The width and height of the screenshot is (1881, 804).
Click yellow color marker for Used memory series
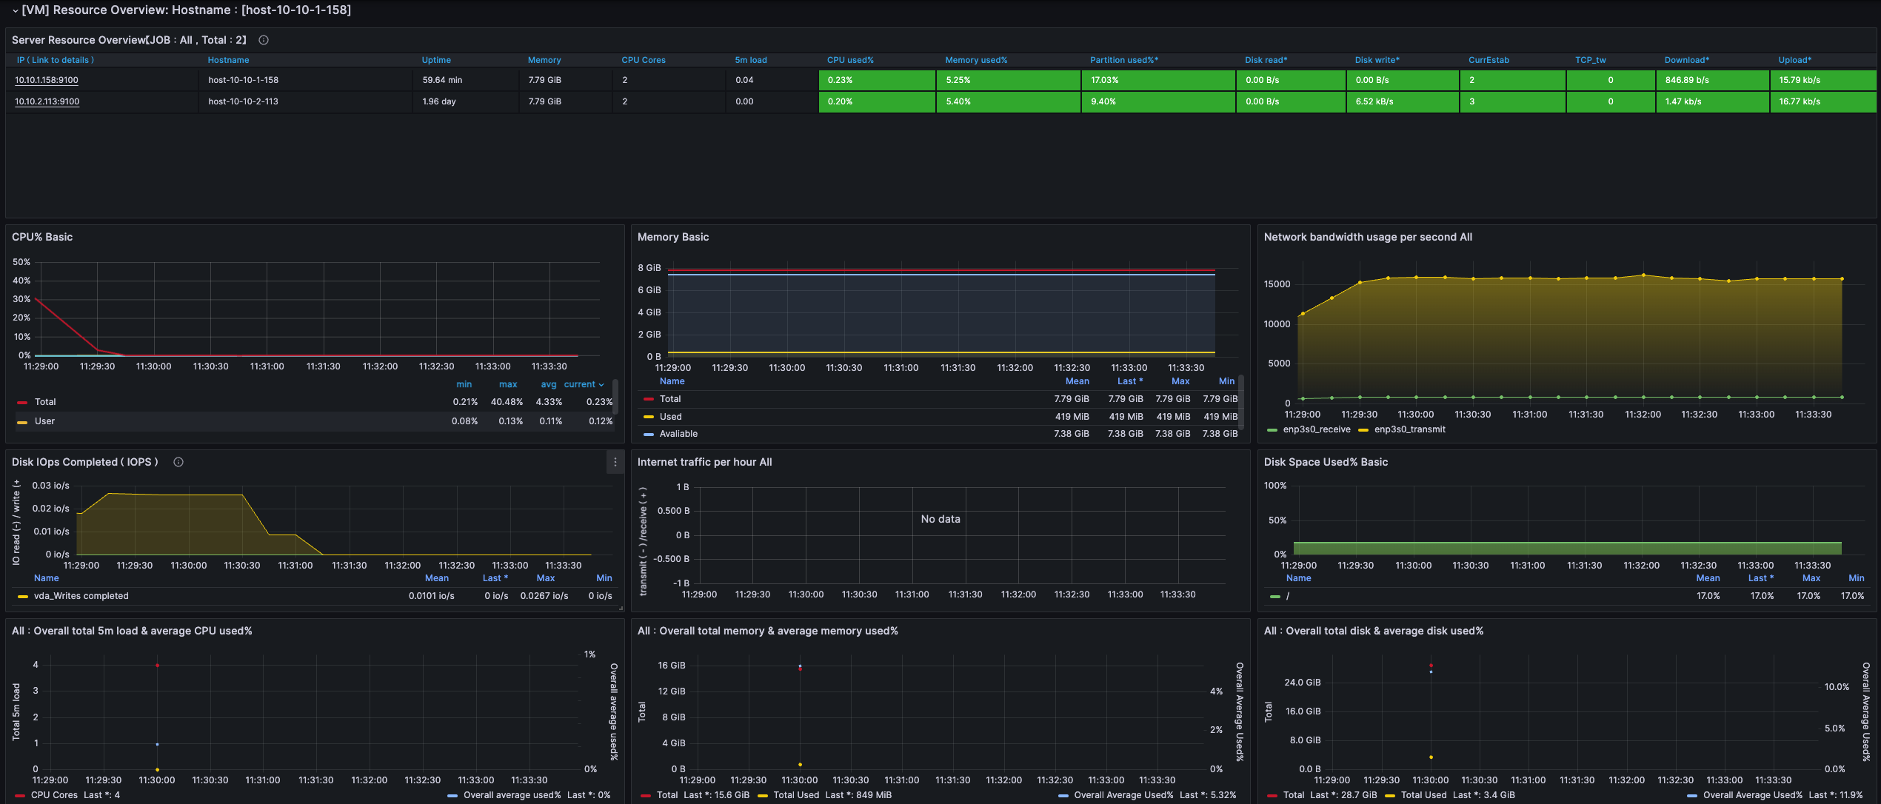[x=649, y=417]
